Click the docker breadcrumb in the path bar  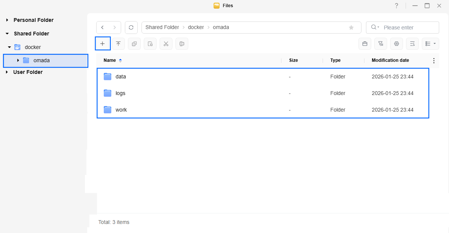pyautogui.click(x=196, y=28)
